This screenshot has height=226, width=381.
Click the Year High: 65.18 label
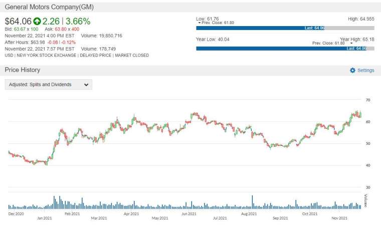point(357,39)
